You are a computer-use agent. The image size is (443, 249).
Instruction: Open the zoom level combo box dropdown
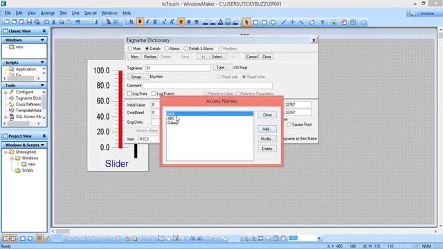pos(319,239)
